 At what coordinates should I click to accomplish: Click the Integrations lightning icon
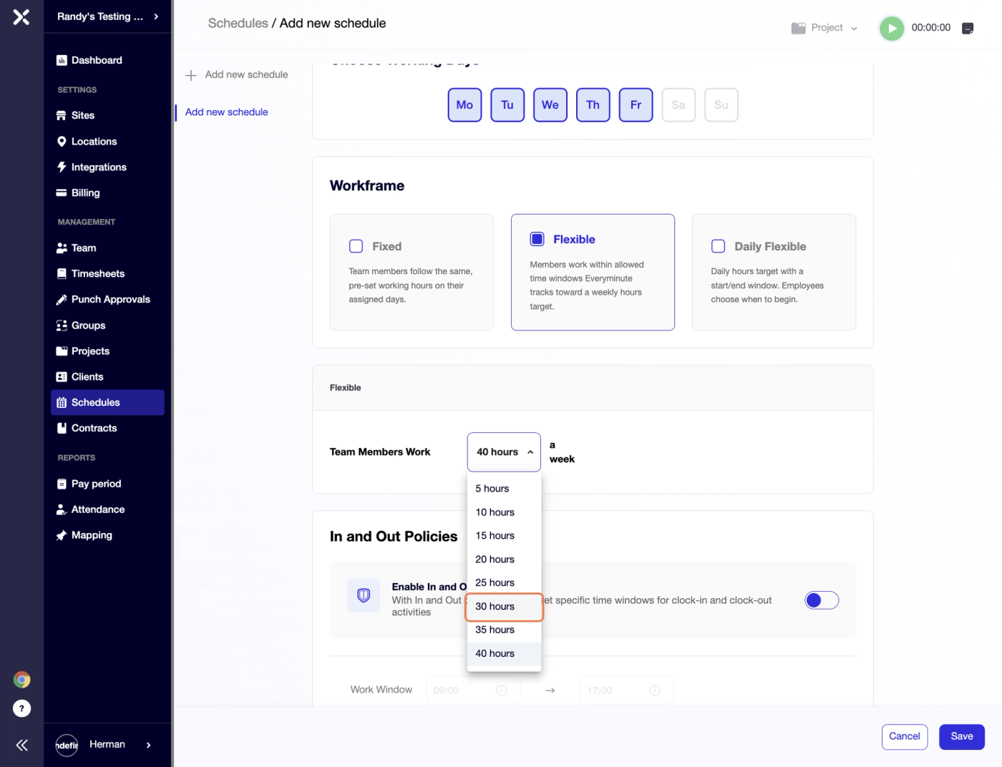[62, 167]
